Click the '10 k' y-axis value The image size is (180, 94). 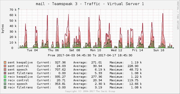[x=13, y=43]
